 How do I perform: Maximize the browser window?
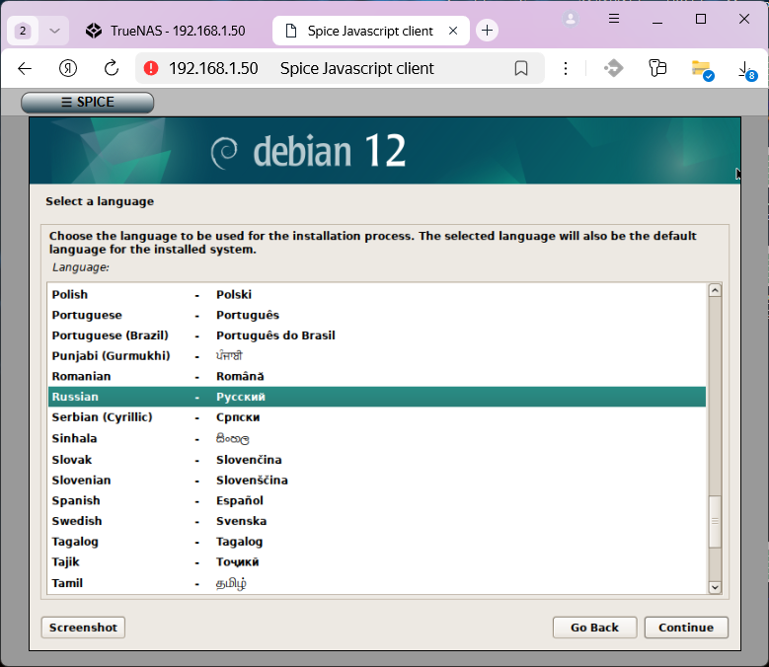(x=701, y=19)
